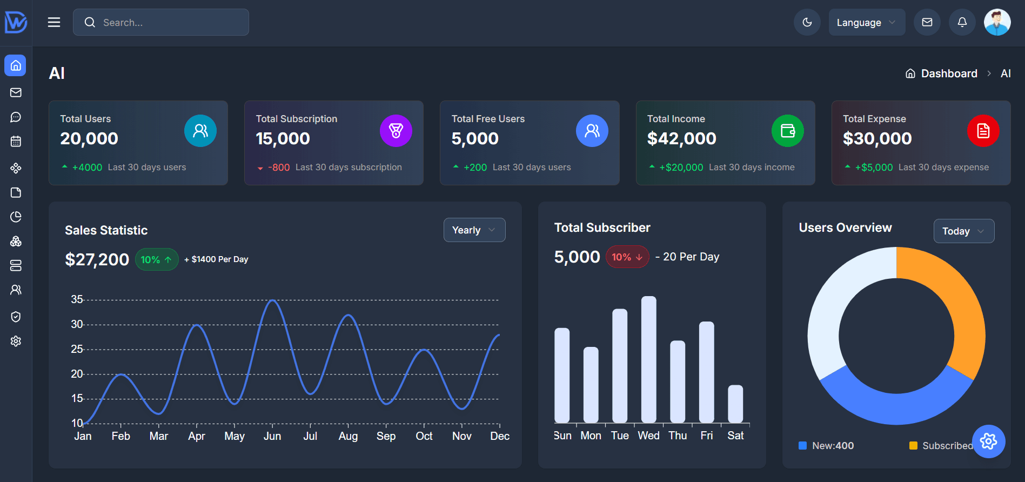Open the sidebar settings gear item
The height and width of the screenshot is (482, 1025).
click(16, 341)
